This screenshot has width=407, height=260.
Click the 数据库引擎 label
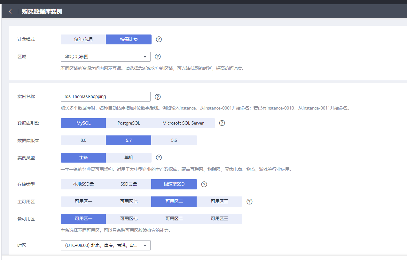28,123
